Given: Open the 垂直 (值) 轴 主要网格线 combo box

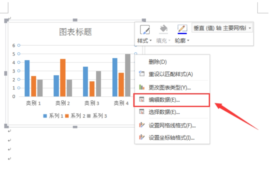Looking at the screenshot, I should click(222, 28).
